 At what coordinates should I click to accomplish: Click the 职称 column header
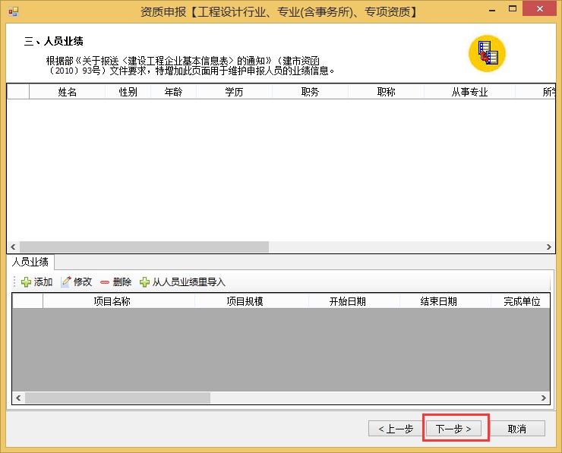click(x=386, y=93)
